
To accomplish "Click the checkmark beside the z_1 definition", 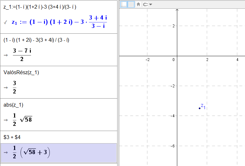I will [x=5, y=22].
